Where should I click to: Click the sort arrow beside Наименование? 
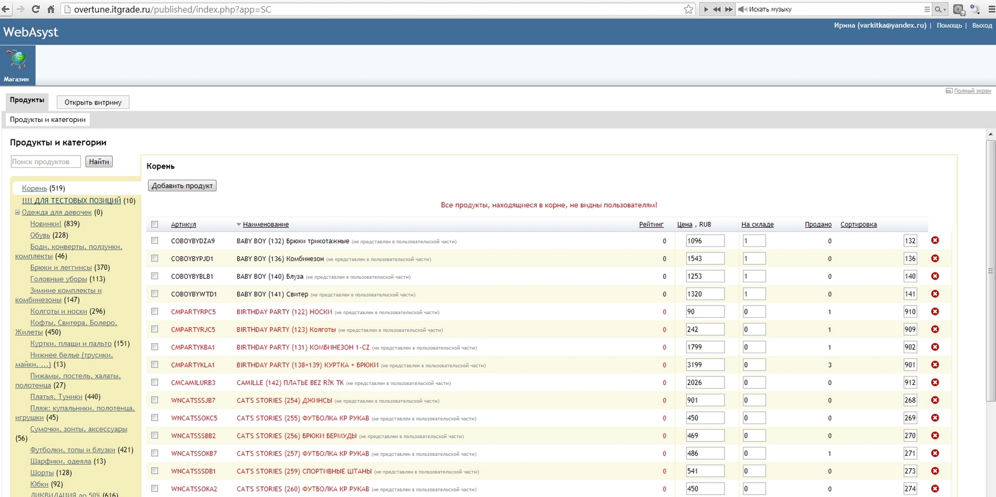(238, 225)
